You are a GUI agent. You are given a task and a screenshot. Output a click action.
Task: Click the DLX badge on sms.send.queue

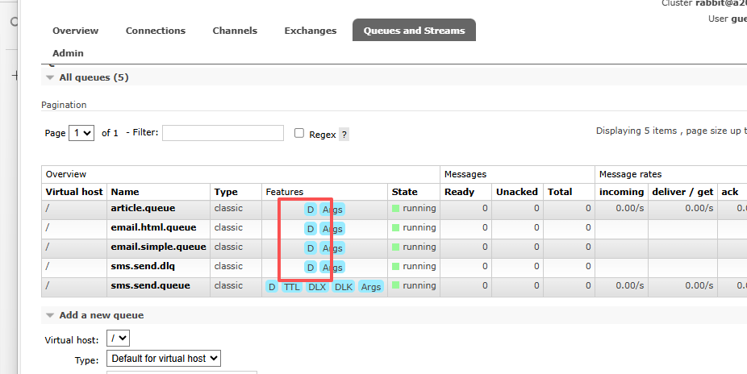point(317,287)
